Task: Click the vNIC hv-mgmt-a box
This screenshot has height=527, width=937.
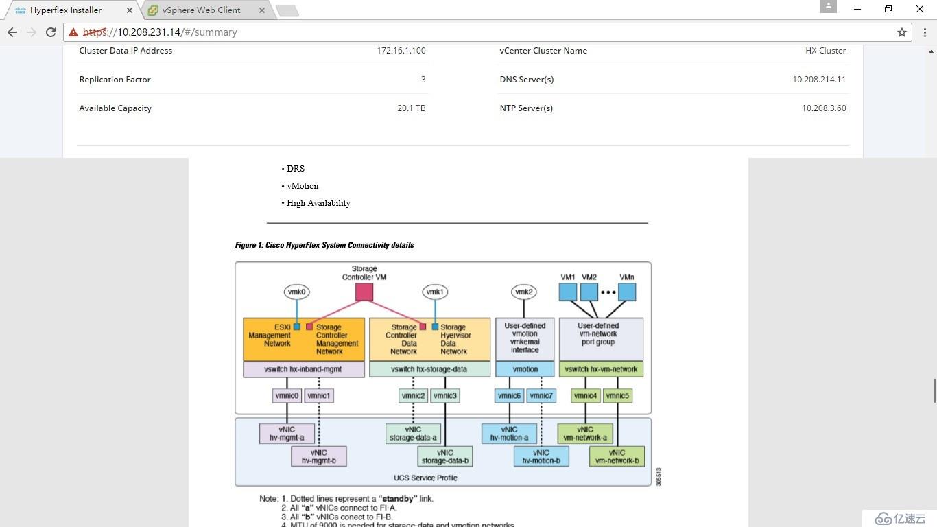Action: [x=287, y=434]
